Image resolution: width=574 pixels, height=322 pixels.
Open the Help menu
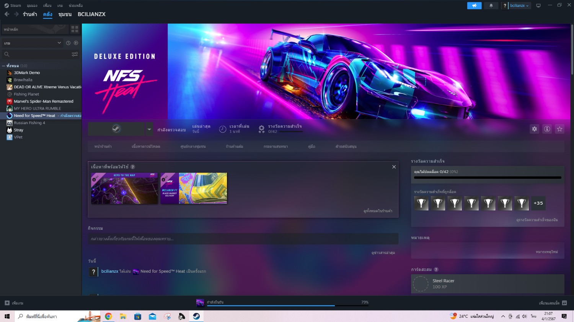[76, 5]
